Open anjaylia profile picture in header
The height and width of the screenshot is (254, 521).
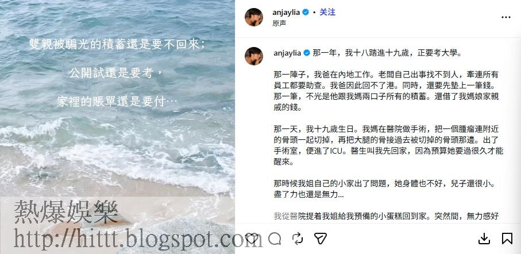[254, 17]
